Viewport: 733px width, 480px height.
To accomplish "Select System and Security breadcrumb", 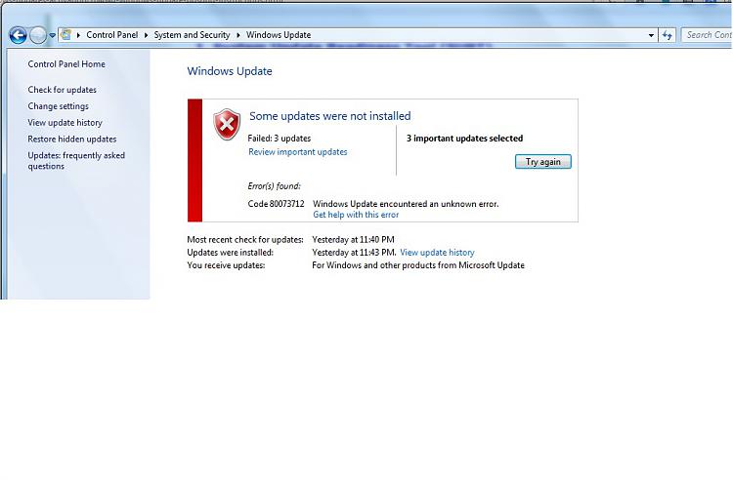I will 192,35.
